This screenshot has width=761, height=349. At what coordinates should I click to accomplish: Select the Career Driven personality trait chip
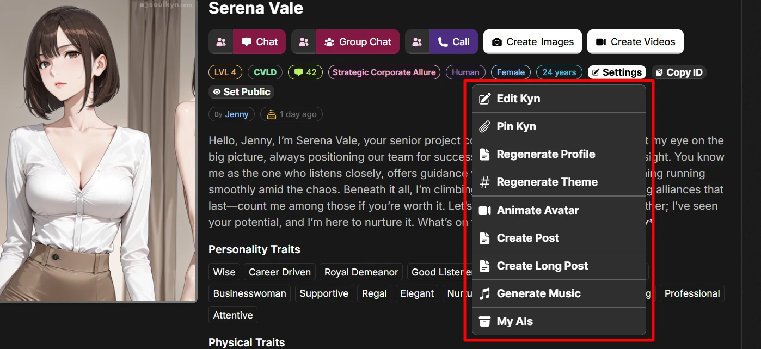(x=279, y=272)
